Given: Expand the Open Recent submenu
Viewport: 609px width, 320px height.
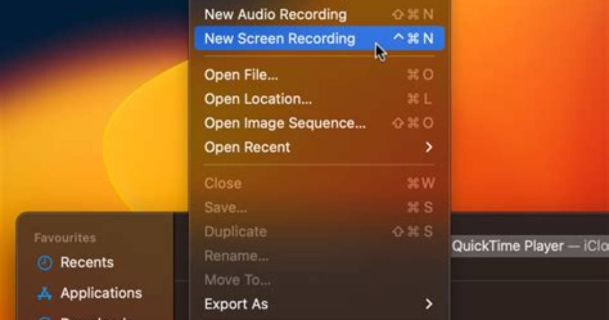Looking at the screenshot, I should pyautogui.click(x=319, y=147).
